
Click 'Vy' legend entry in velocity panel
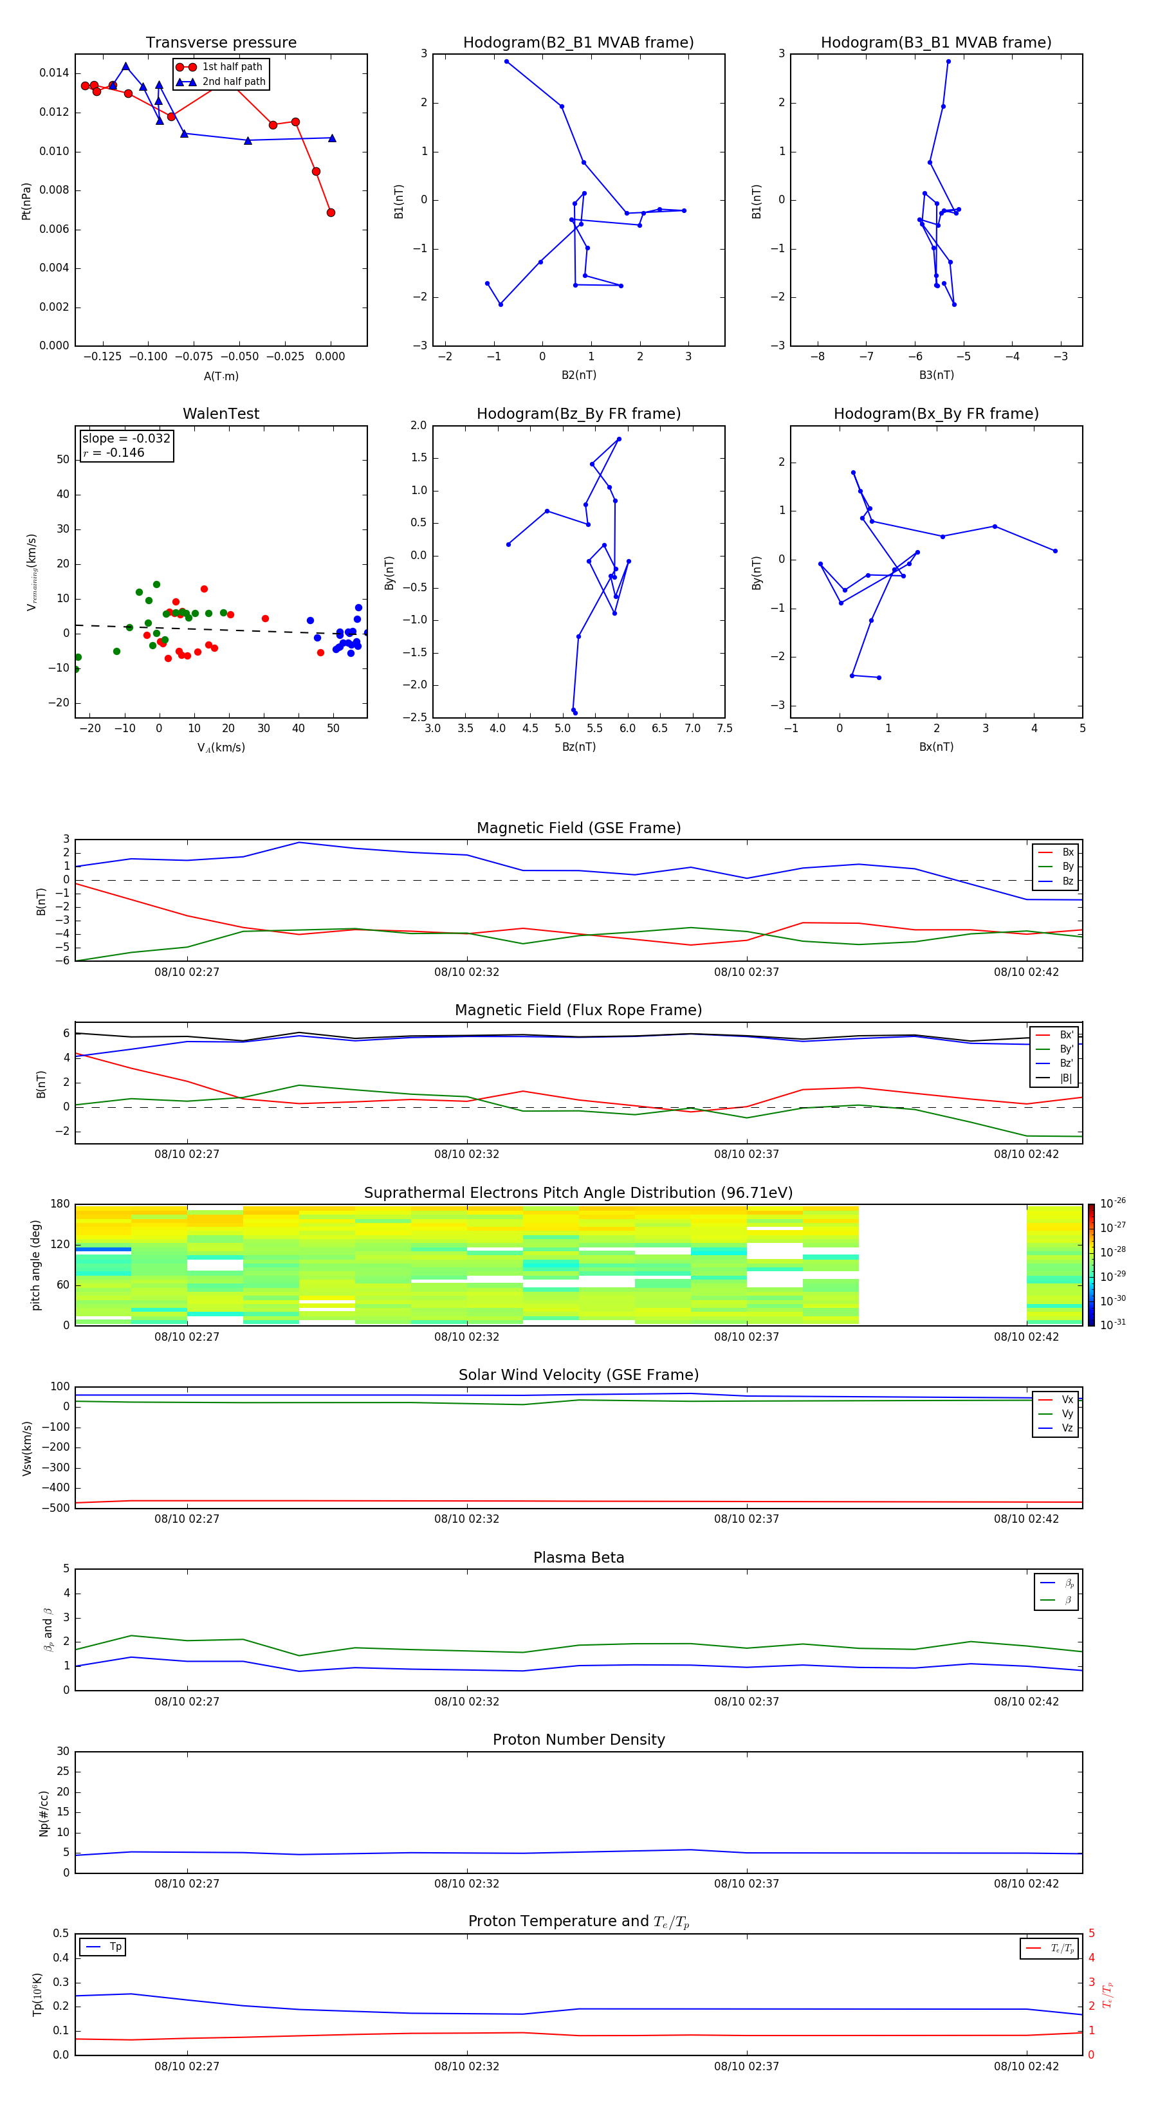[x=1056, y=1413]
